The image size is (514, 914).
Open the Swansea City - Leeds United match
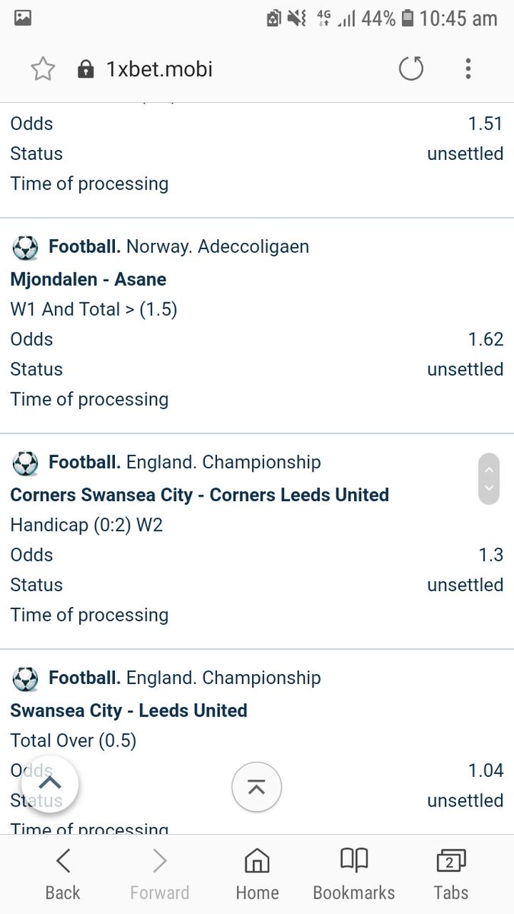(x=129, y=711)
